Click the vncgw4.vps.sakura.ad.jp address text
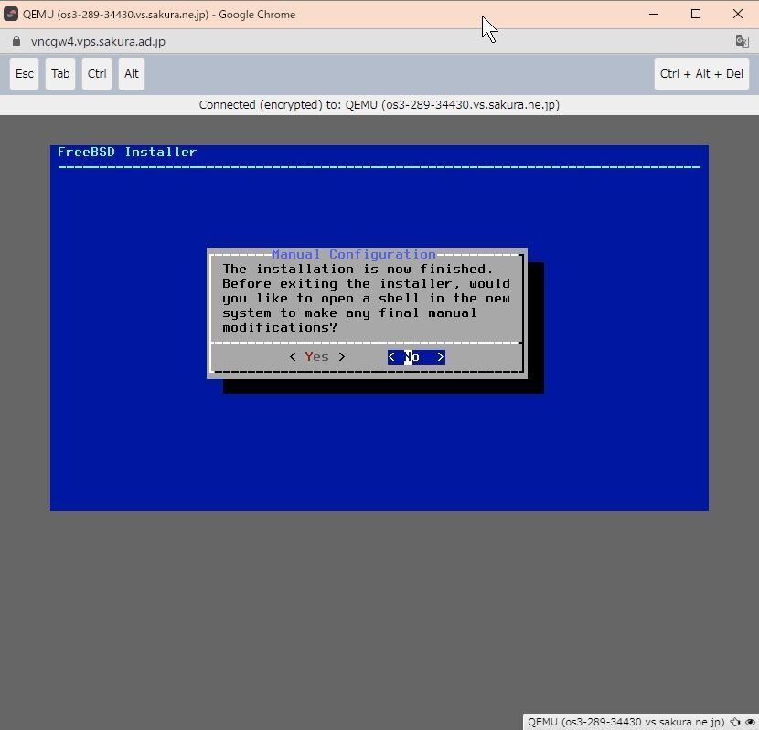 98,42
